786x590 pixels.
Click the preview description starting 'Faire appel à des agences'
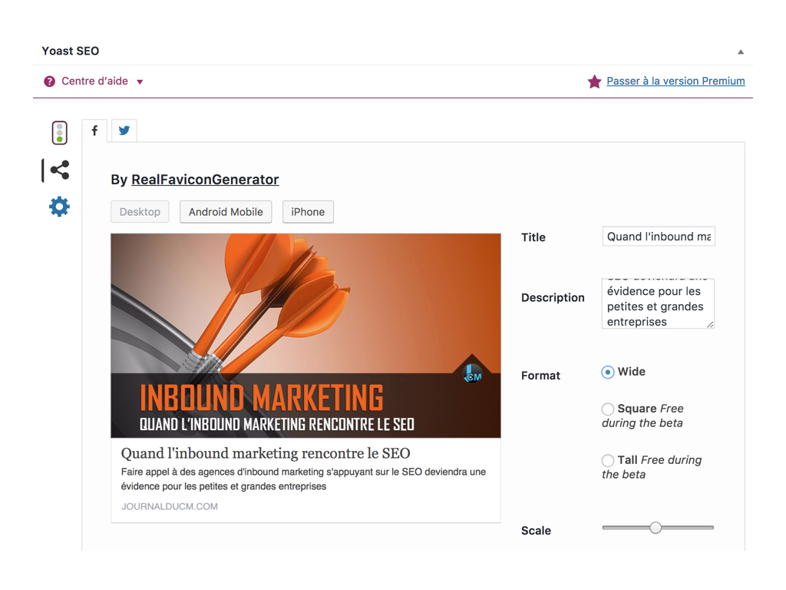click(x=303, y=479)
